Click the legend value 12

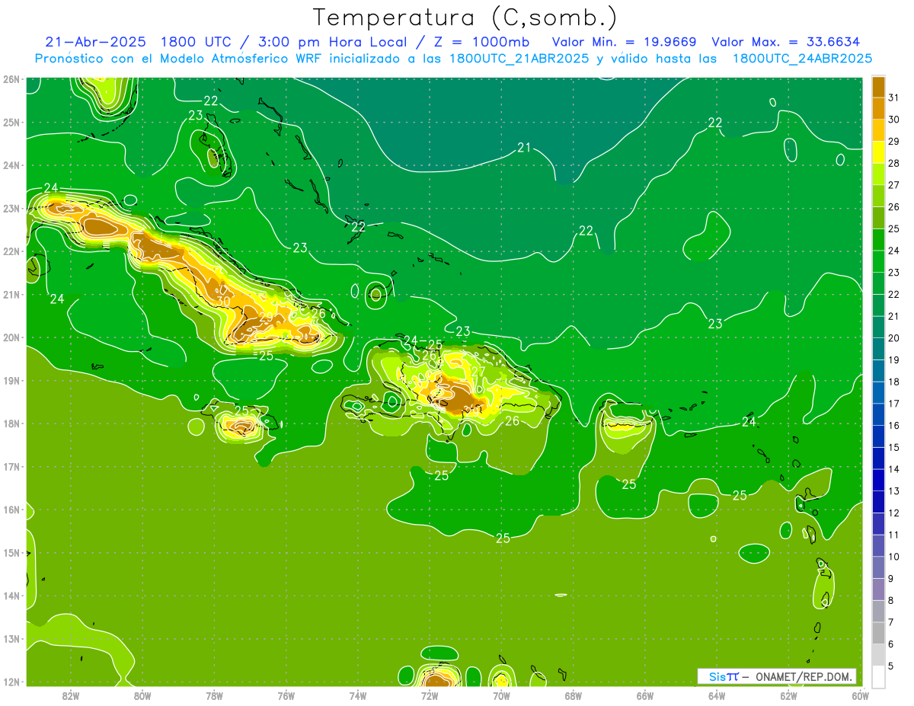coord(893,513)
